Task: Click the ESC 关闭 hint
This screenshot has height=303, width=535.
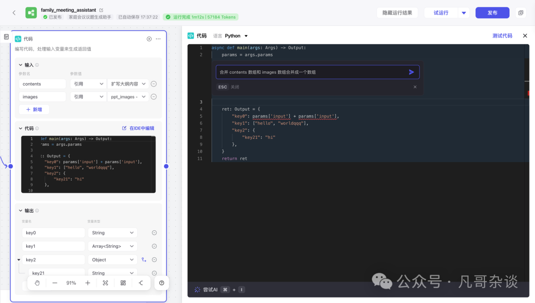Action: [x=228, y=87]
